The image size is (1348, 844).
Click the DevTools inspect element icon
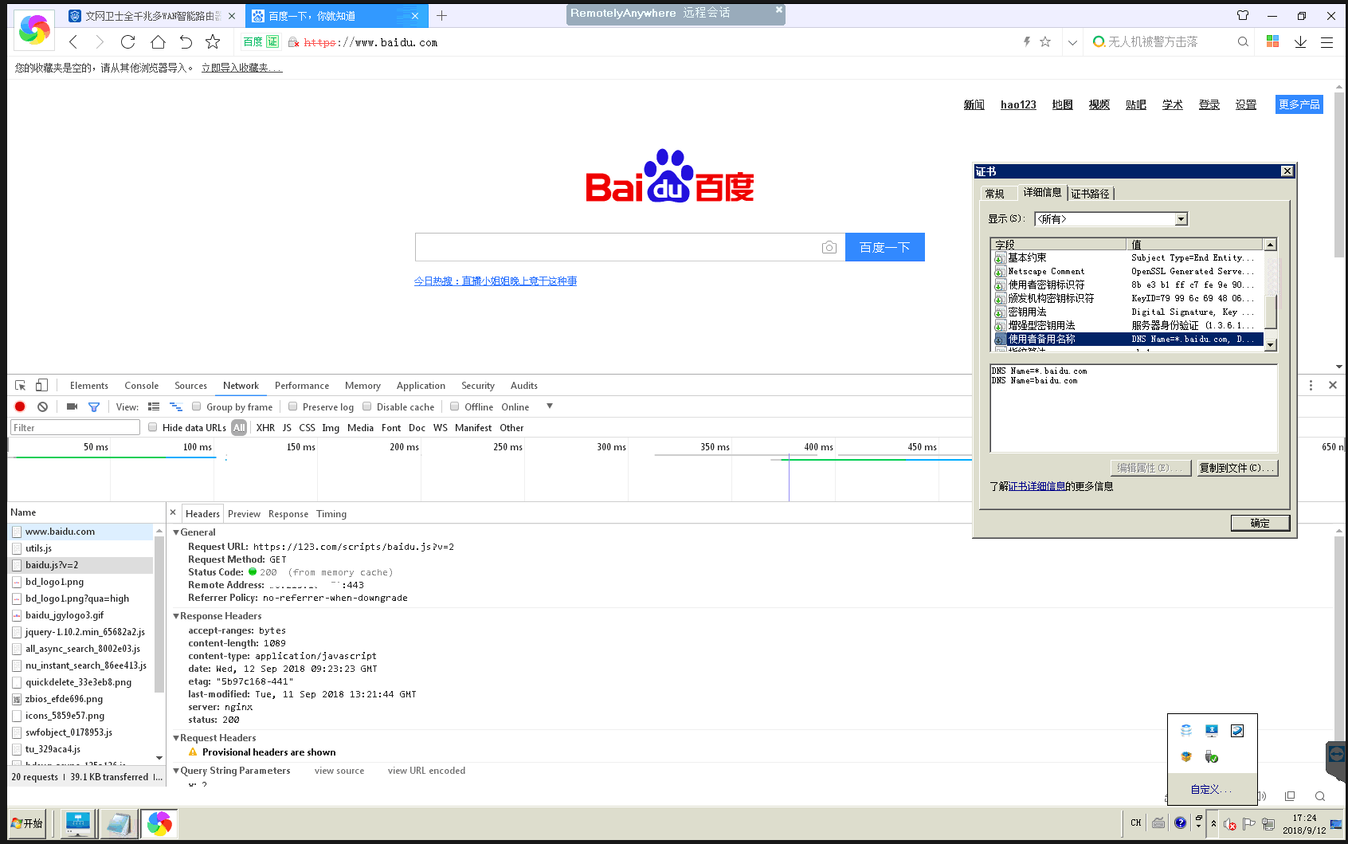[x=21, y=386]
